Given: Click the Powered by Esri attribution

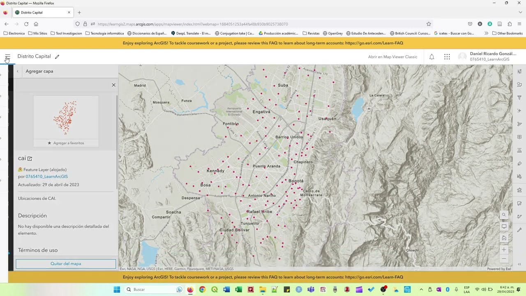Looking at the screenshot, I should (499, 269).
